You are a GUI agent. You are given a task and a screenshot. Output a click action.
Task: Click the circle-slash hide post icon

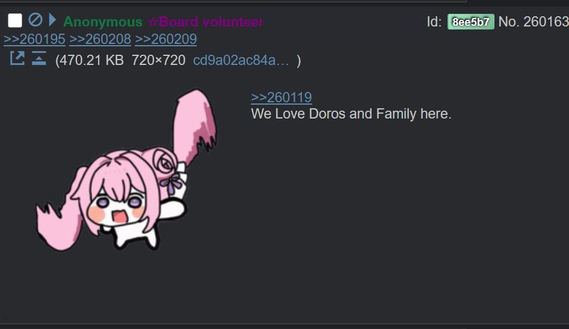pyautogui.click(x=35, y=20)
